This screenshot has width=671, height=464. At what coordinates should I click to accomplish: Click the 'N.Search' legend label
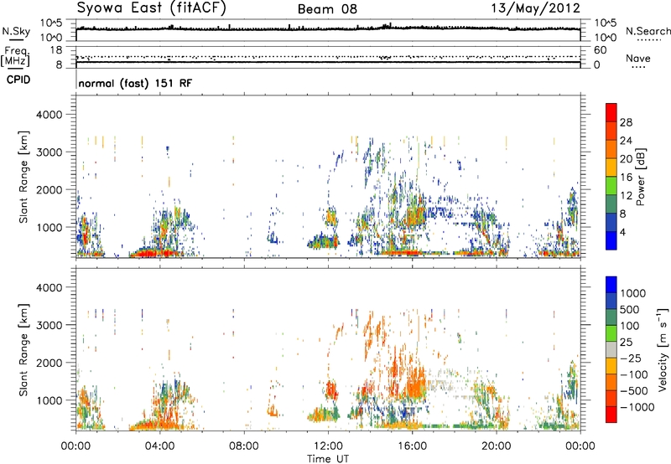[648, 31]
